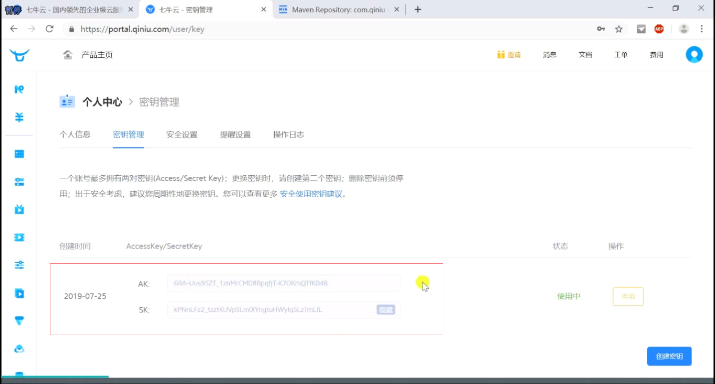Open the 提醒设置 tab
The height and width of the screenshot is (384, 715).
(235, 134)
